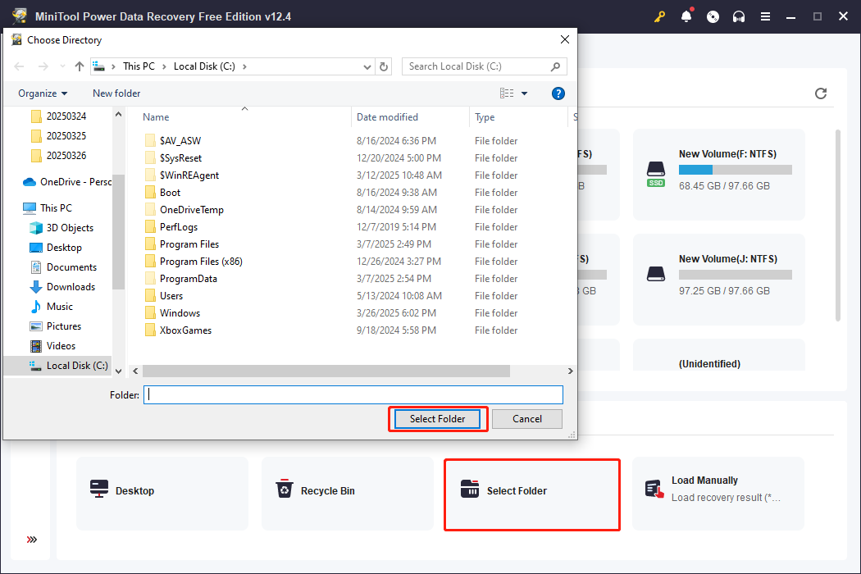Select the XboxGames folder
Image resolution: width=861 pixels, height=574 pixels.
point(185,330)
